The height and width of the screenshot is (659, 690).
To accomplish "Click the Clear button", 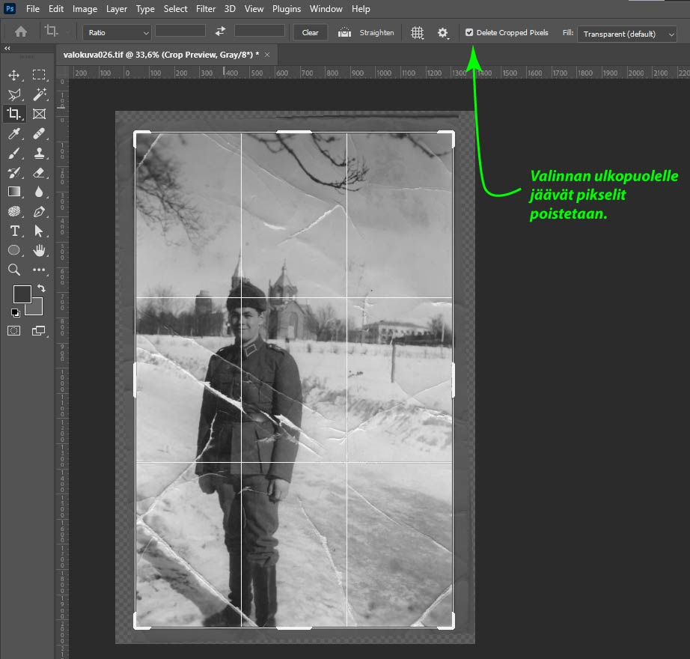I will [x=311, y=33].
